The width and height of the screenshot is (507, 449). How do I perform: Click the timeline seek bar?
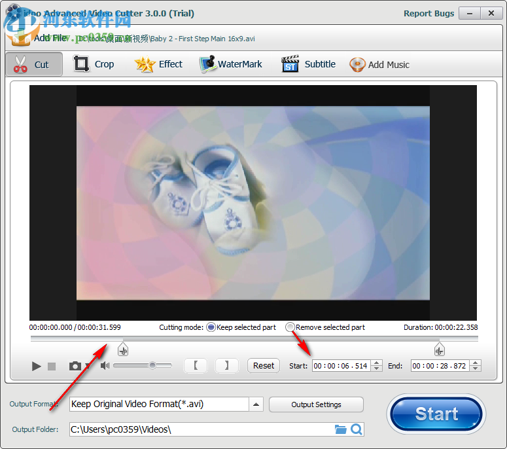point(254,338)
